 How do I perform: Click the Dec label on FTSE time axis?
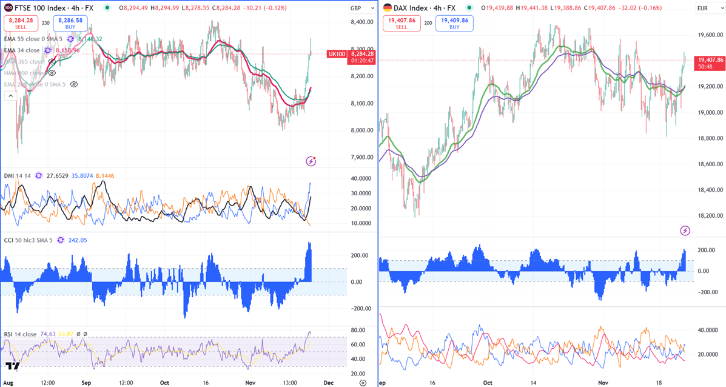tap(328, 383)
